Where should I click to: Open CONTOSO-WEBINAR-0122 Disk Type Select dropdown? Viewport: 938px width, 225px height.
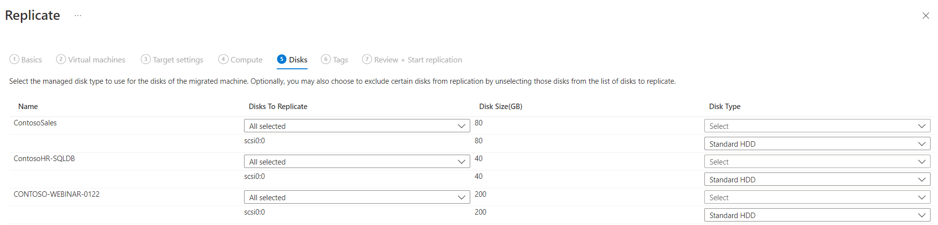coord(817,197)
